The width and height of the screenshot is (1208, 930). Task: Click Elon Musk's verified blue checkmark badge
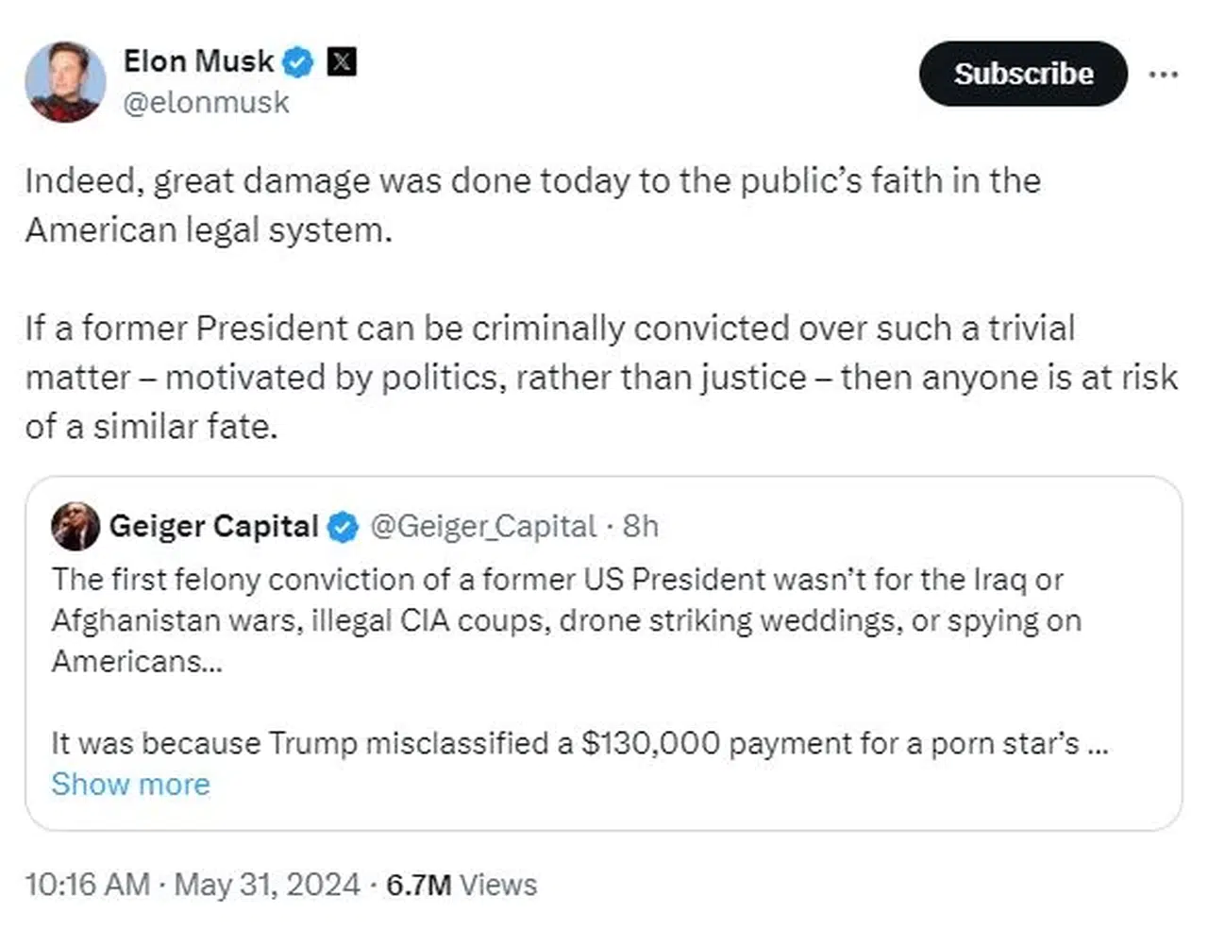click(x=298, y=61)
